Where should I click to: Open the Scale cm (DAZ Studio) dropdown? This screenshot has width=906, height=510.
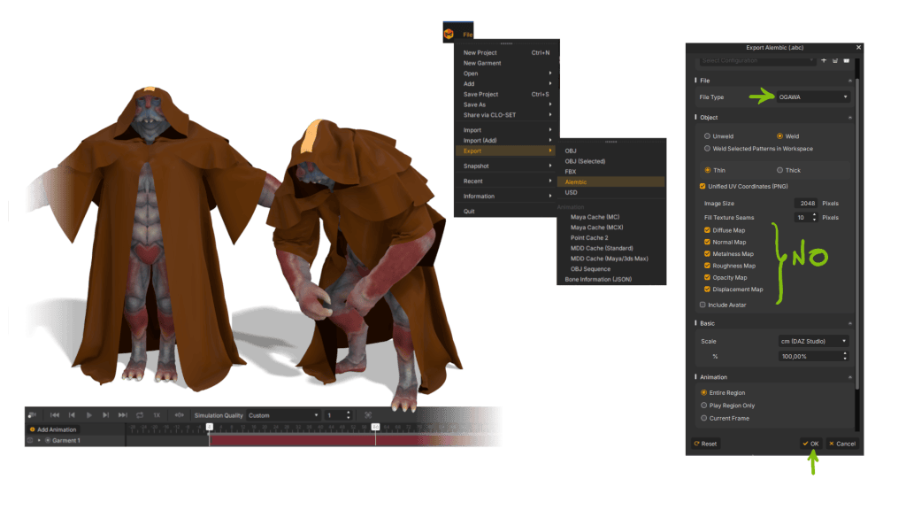pyautogui.click(x=814, y=341)
